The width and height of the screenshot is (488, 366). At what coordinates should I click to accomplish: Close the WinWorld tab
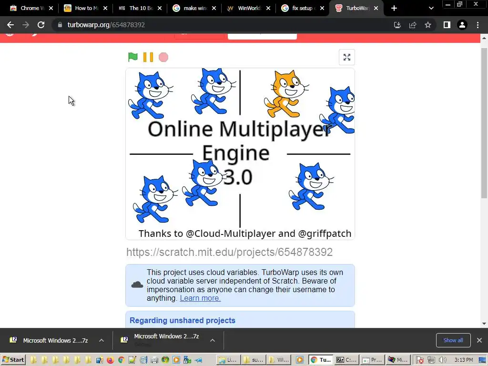(x=268, y=8)
